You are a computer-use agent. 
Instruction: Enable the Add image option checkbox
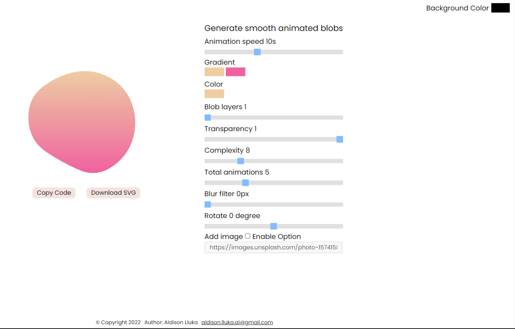pyautogui.click(x=247, y=236)
